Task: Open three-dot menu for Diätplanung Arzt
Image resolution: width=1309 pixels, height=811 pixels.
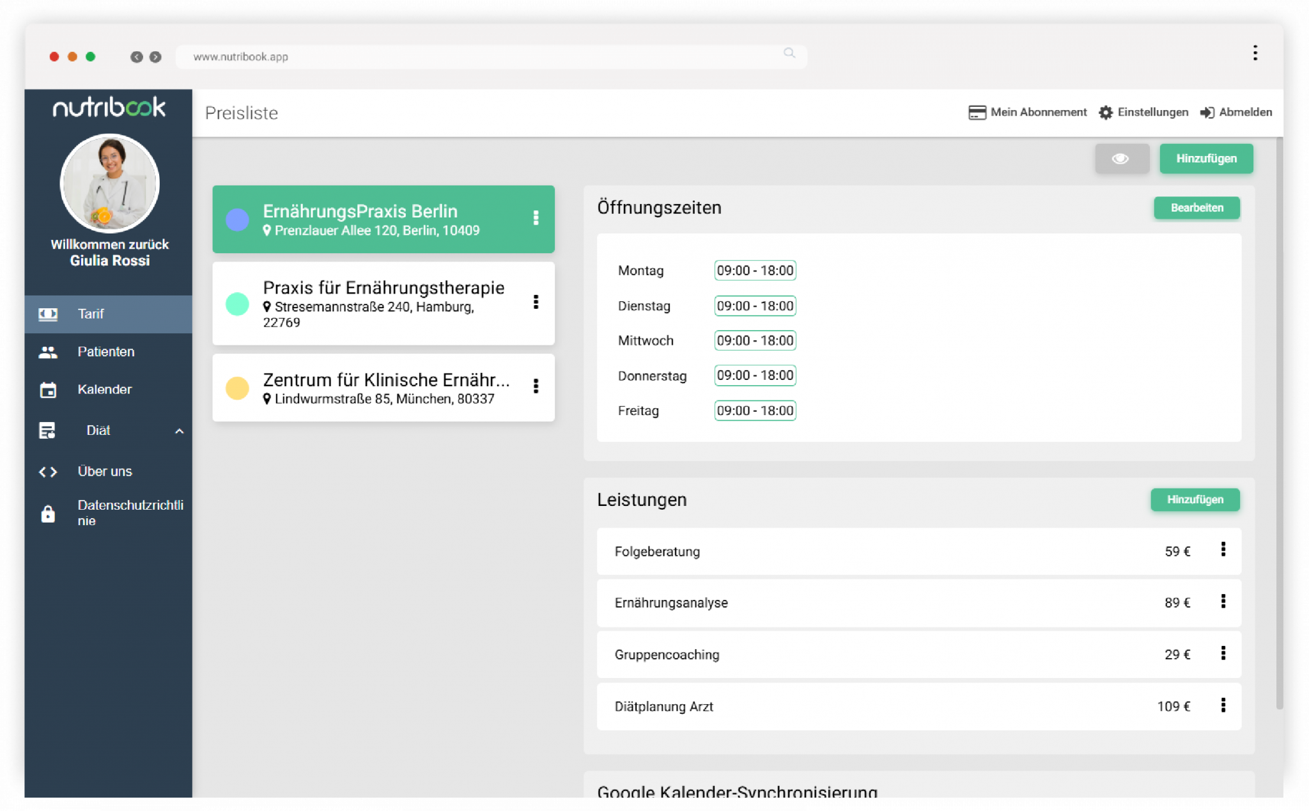Action: pyautogui.click(x=1223, y=705)
